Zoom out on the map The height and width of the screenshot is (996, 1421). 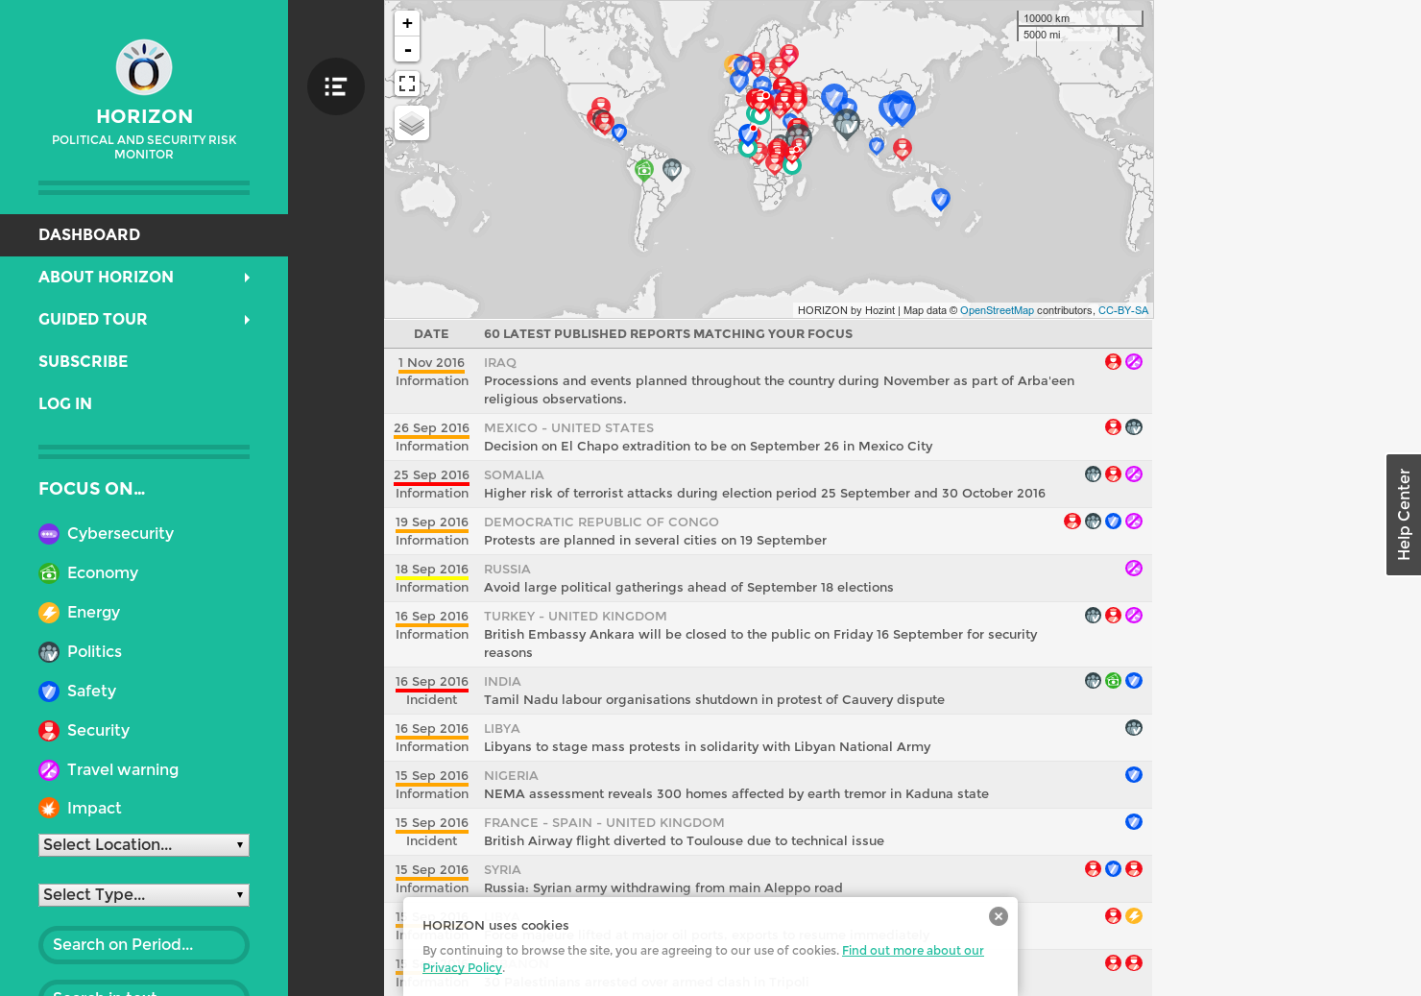[x=407, y=49]
